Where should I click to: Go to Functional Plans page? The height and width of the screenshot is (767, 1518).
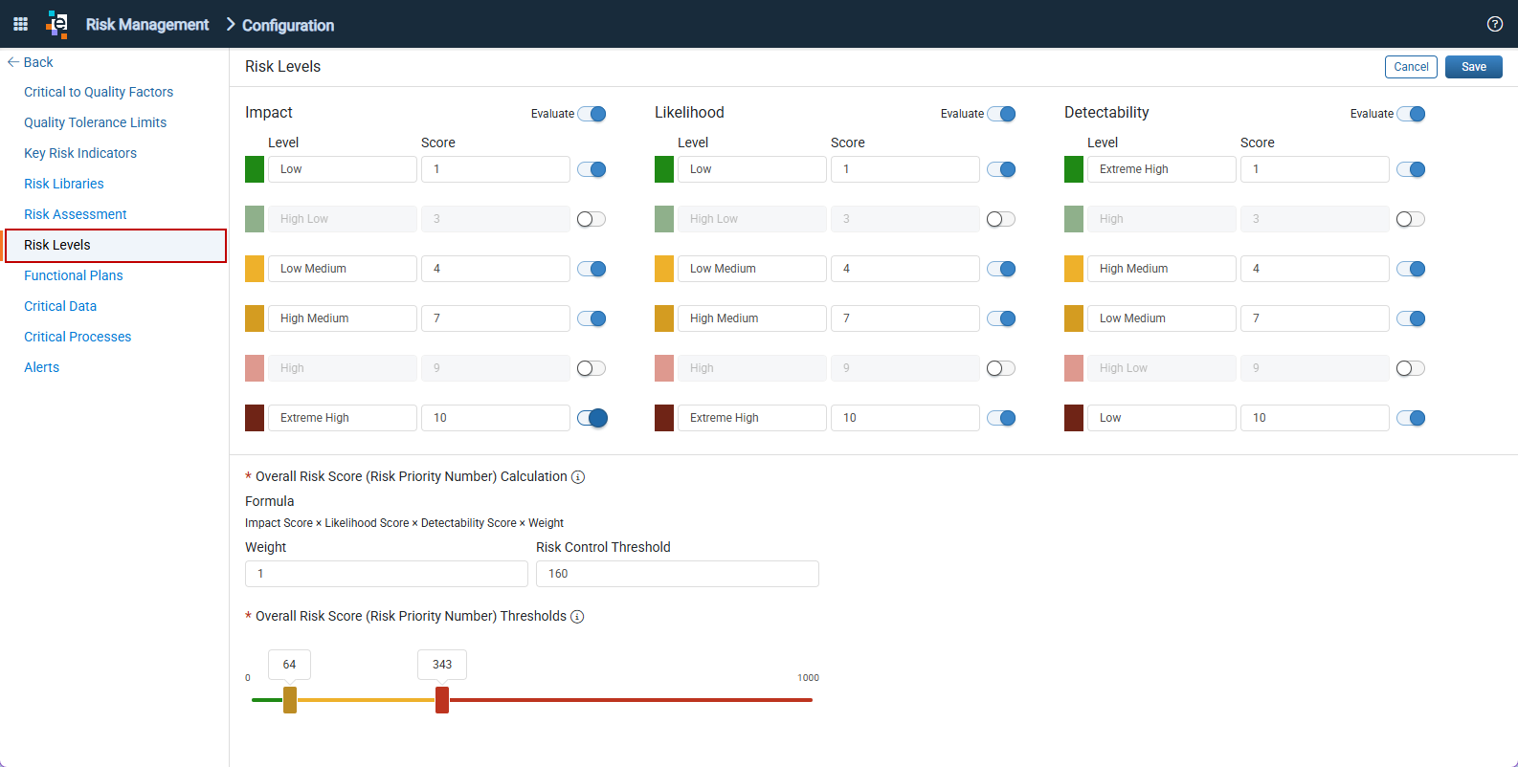pos(74,275)
